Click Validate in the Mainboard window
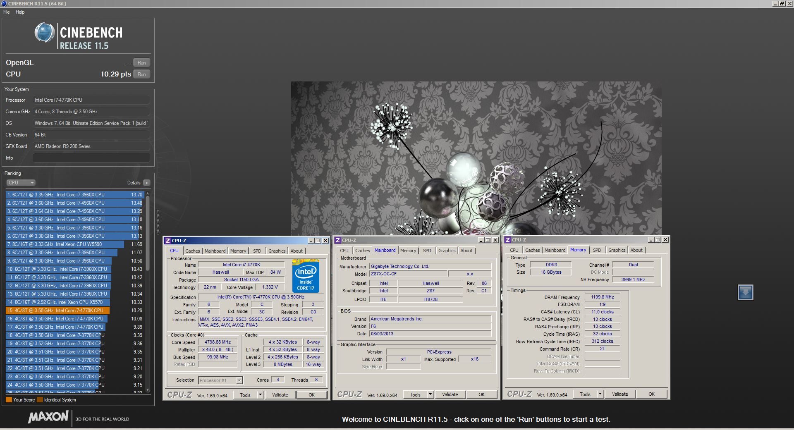The image size is (794, 430). (x=450, y=394)
